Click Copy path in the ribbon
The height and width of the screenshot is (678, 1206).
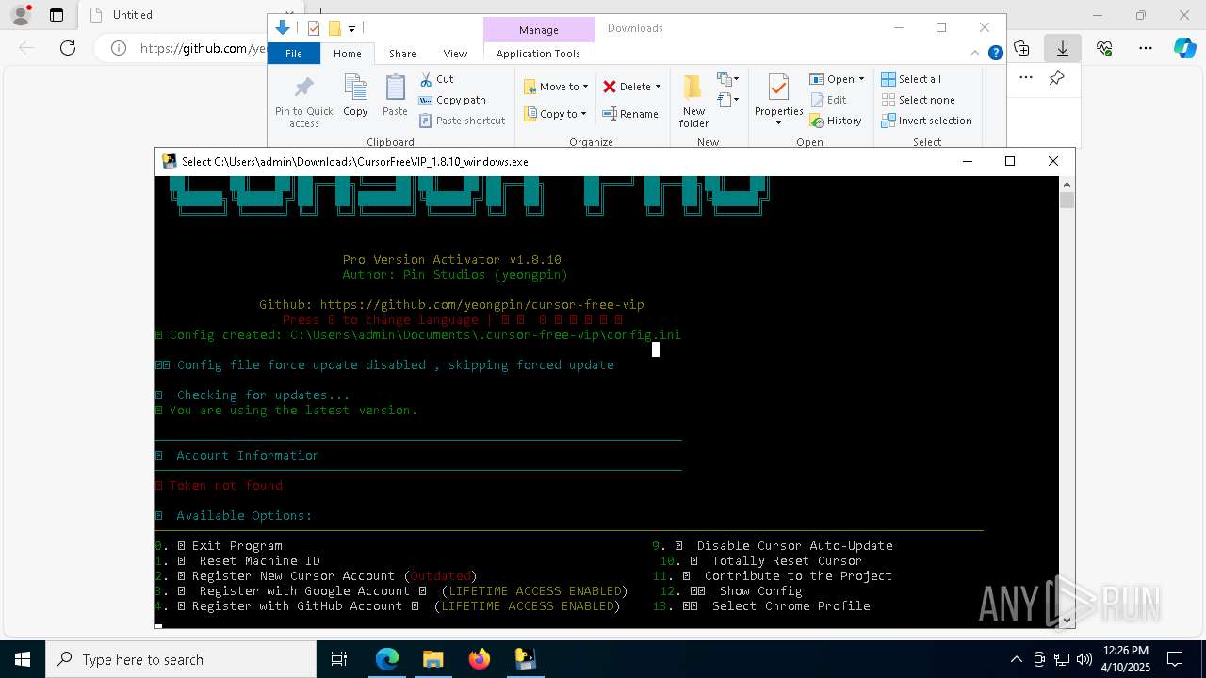[x=452, y=100]
